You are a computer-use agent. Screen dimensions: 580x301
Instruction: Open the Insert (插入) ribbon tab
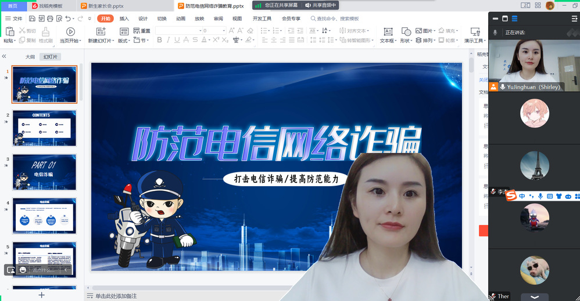coord(124,19)
